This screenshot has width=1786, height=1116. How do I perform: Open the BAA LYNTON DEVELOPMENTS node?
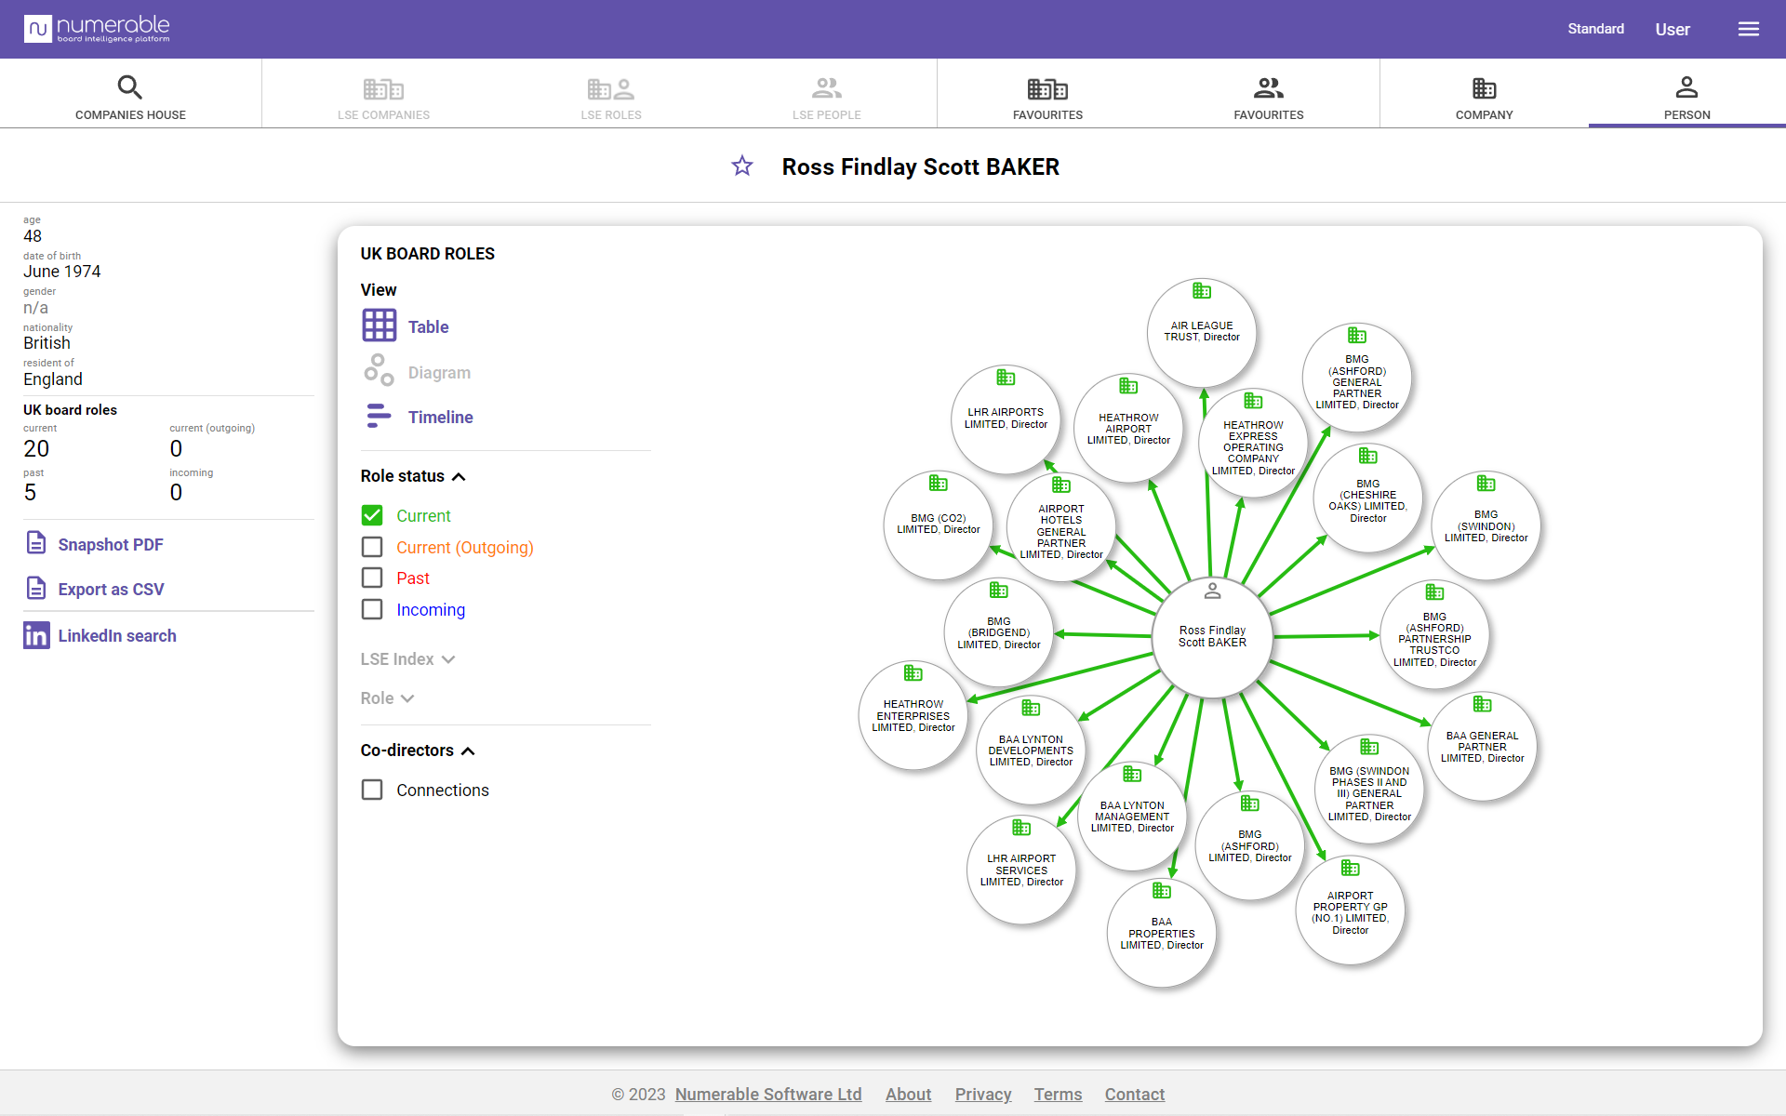tap(1031, 750)
